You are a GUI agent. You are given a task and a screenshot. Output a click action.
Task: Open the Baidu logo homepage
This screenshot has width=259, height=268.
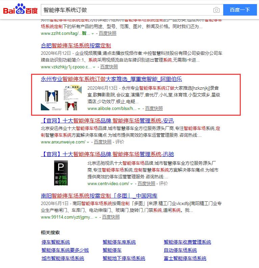(20, 9)
